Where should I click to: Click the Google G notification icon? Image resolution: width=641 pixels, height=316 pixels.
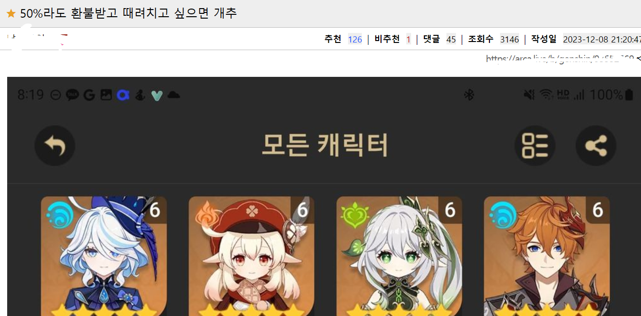[x=89, y=95]
